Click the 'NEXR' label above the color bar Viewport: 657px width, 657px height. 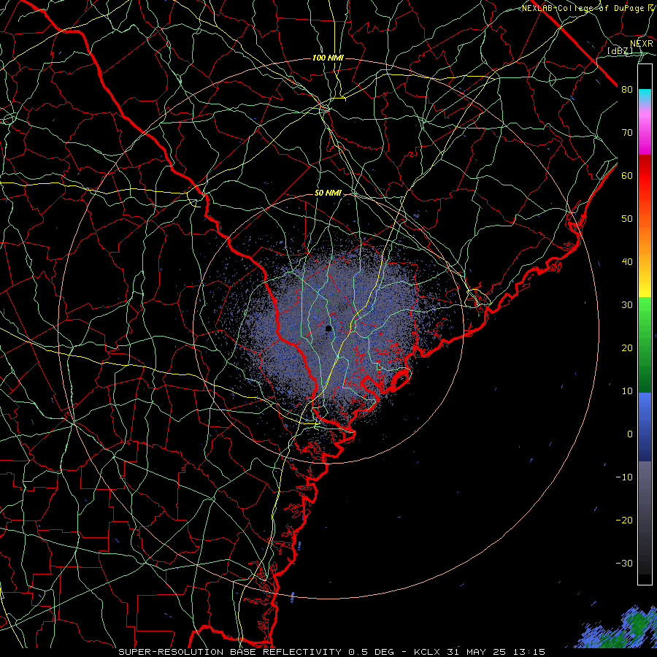(x=642, y=44)
